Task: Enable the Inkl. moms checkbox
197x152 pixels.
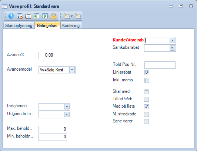Action: (x=147, y=81)
